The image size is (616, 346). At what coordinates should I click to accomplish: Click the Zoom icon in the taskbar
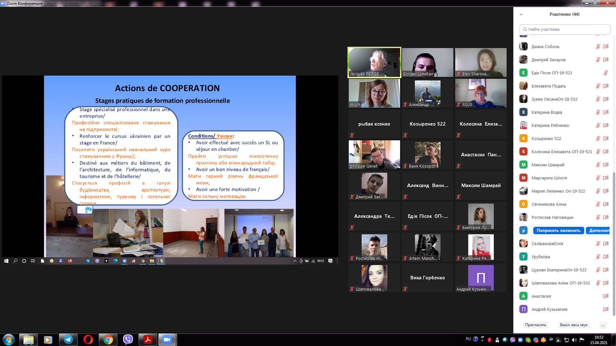167,340
